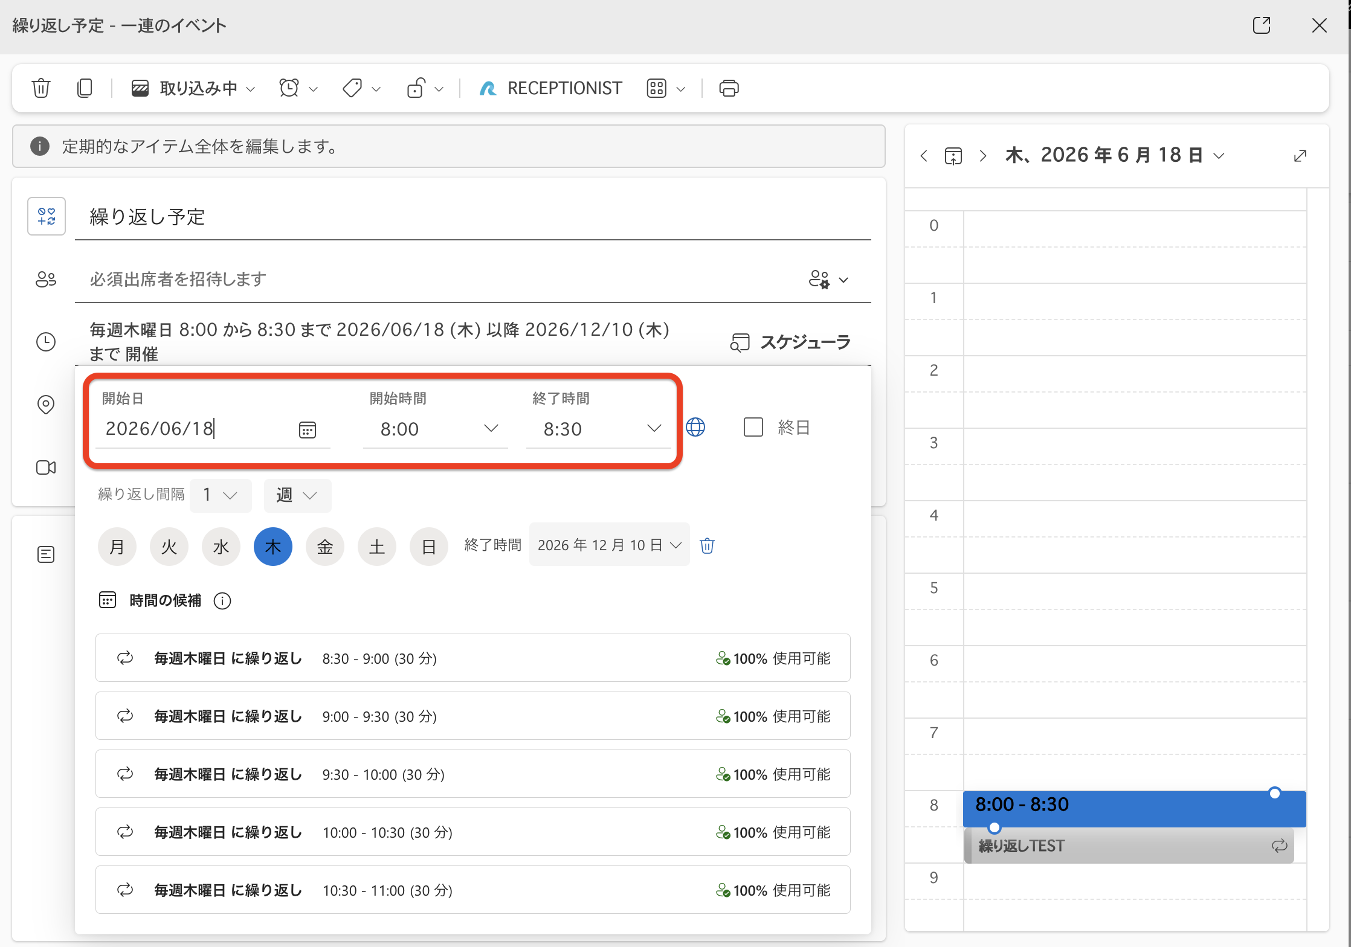This screenshot has height=947, width=1351.
Task: Open the start date calendar picker icon
Action: 308,429
